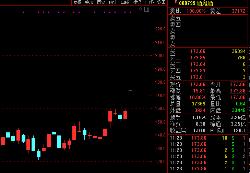Image resolution: width=250 pixels, height=173 pixels.
Task: Click the 买五 bid price 173.81
Action: [x=198, y=77]
